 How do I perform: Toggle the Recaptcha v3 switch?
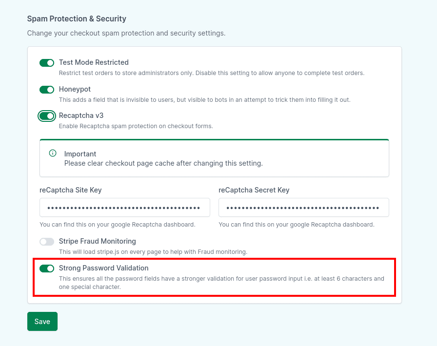pyautogui.click(x=47, y=116)
